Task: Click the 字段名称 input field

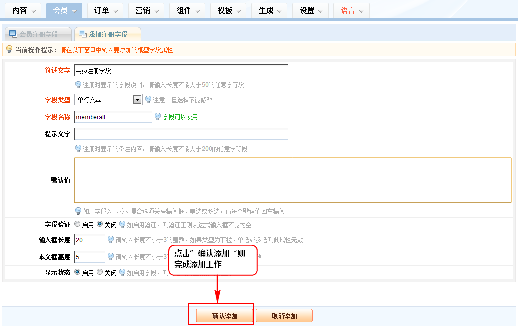Action: coord(113,117)
